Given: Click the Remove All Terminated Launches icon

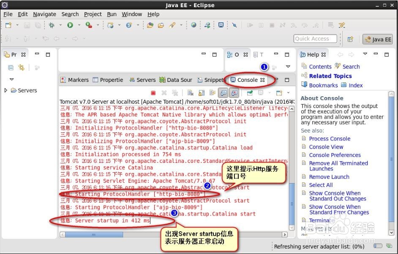Looking at the screenshot, I should (x=174, y=94).
